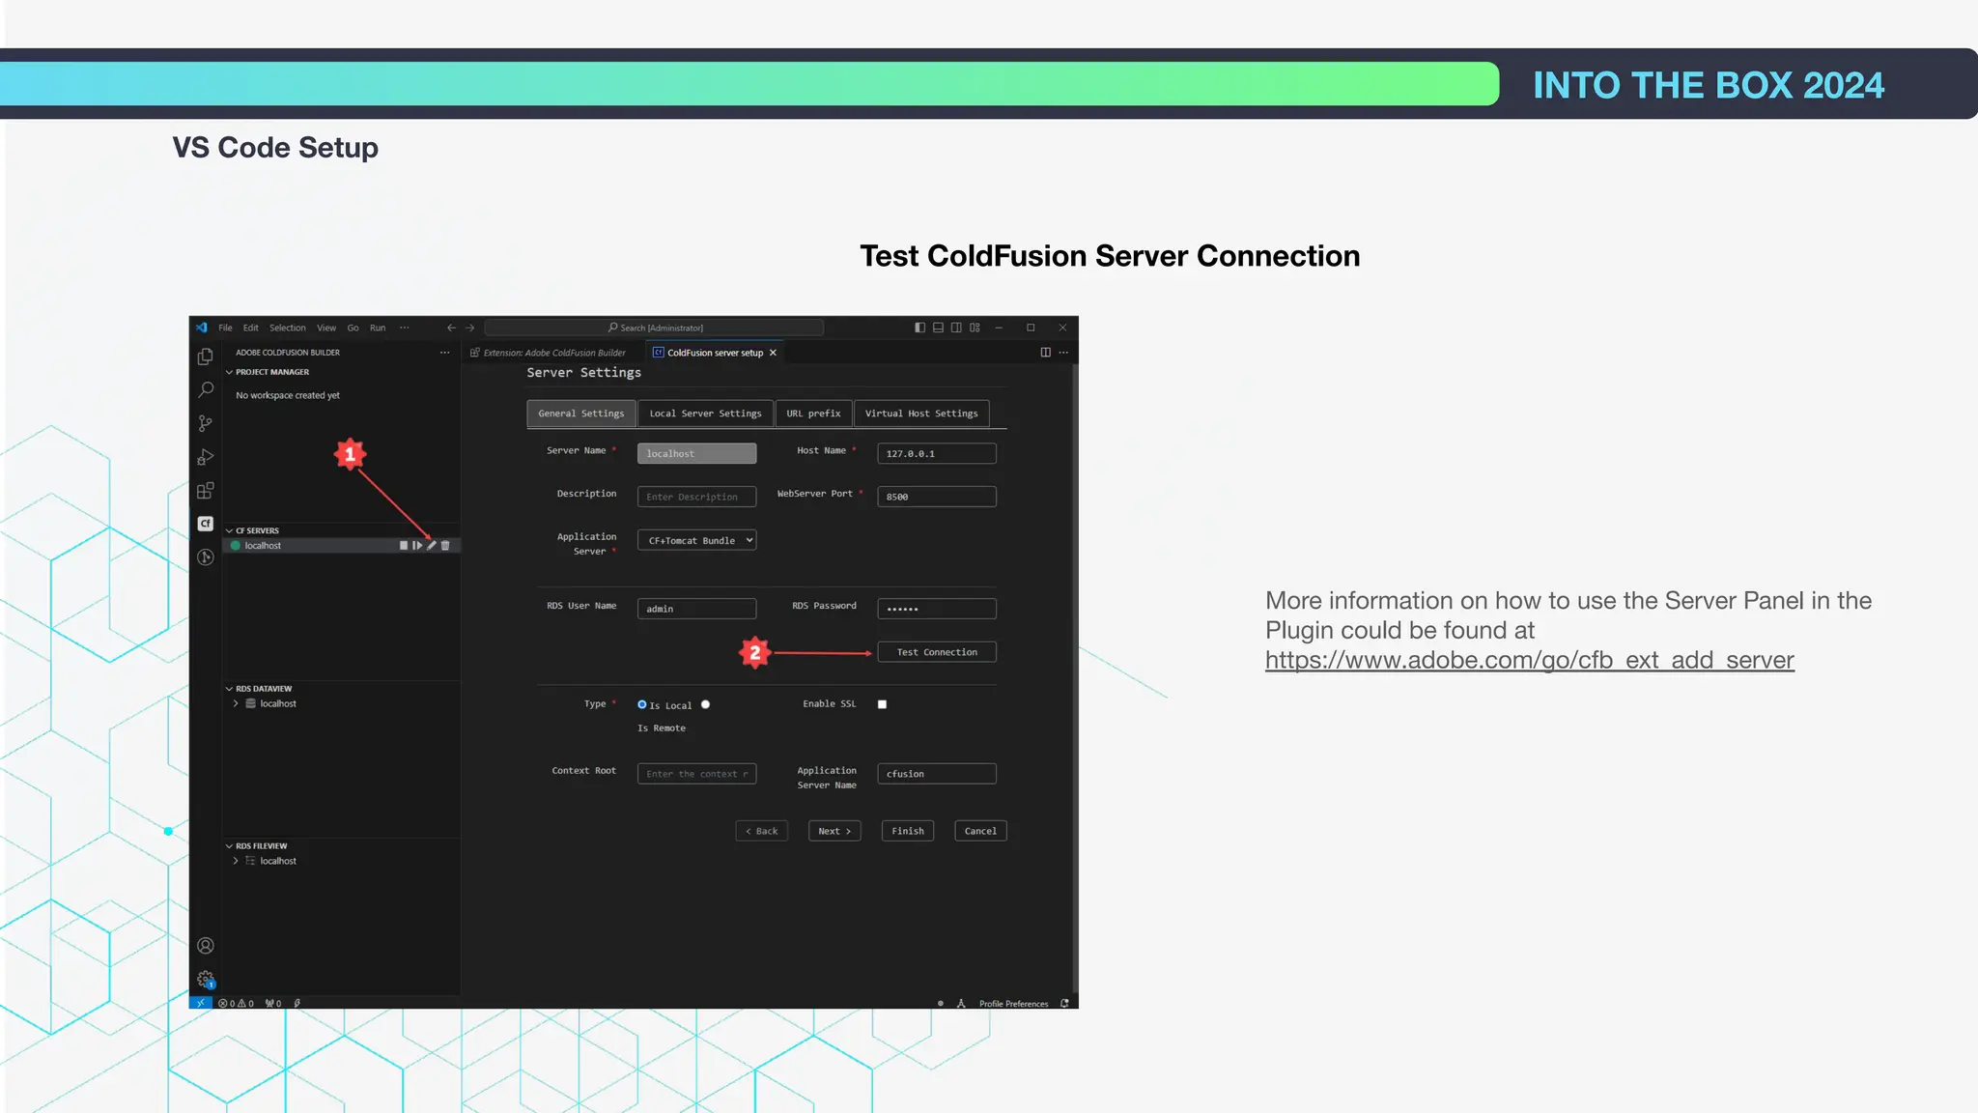The width and height of the screenshot is (1978, 1113).
Task: Toggle the bottom panel layout icon
Action: pos(938,328)
